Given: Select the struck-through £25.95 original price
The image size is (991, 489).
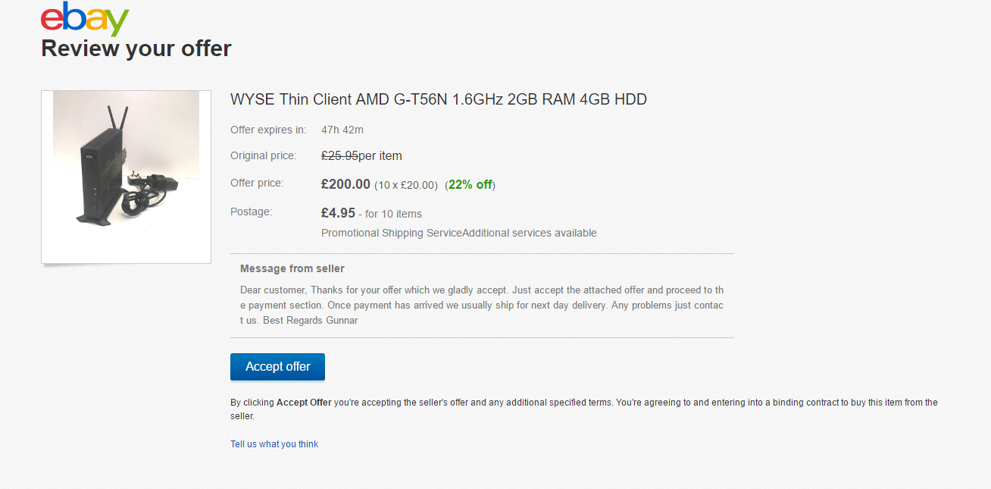Looking at the screenshot, I should pyautogui.click(x=339, y=155).
